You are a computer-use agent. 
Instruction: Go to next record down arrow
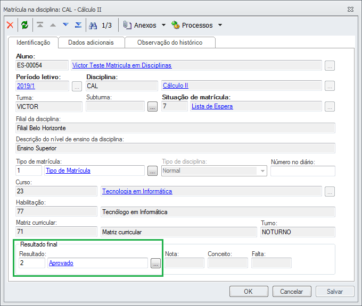point(66,24)
